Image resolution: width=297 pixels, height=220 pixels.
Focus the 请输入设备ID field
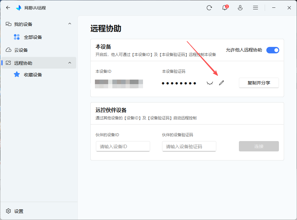click(123, 146)
